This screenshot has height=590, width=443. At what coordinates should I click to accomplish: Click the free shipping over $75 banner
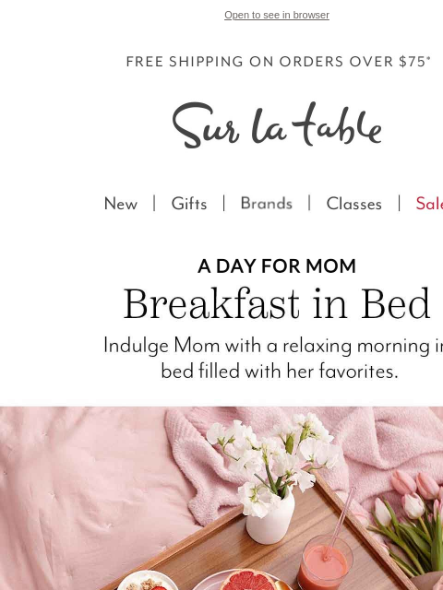pos(279,62)
